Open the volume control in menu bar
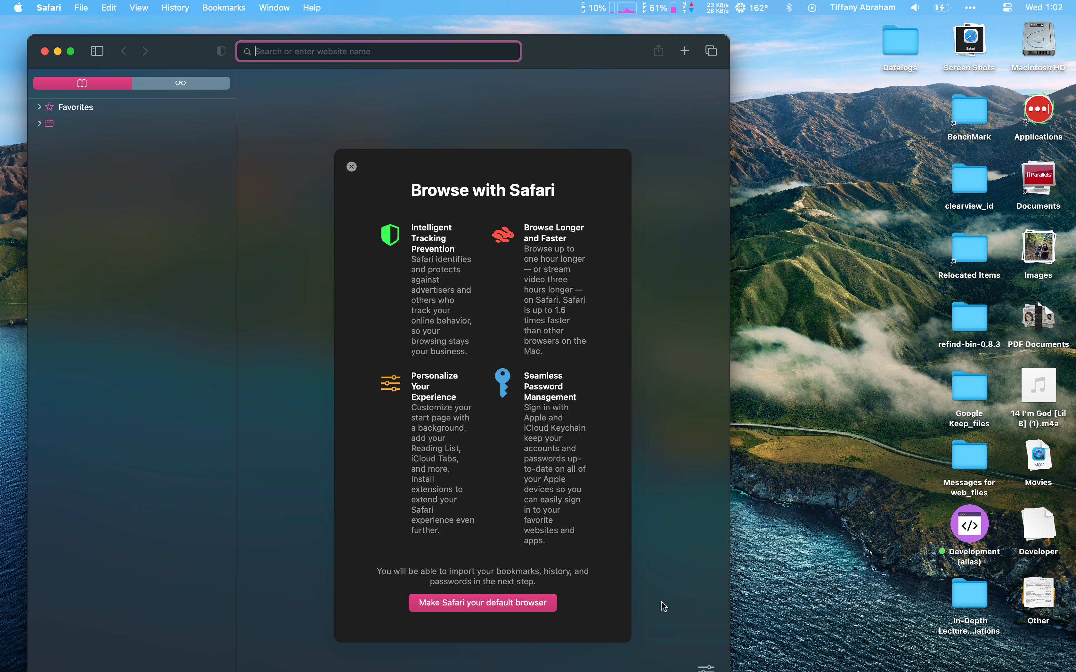Image resolution: width=1076 pixels, height=672 pixels. click(x=915, y=8)
